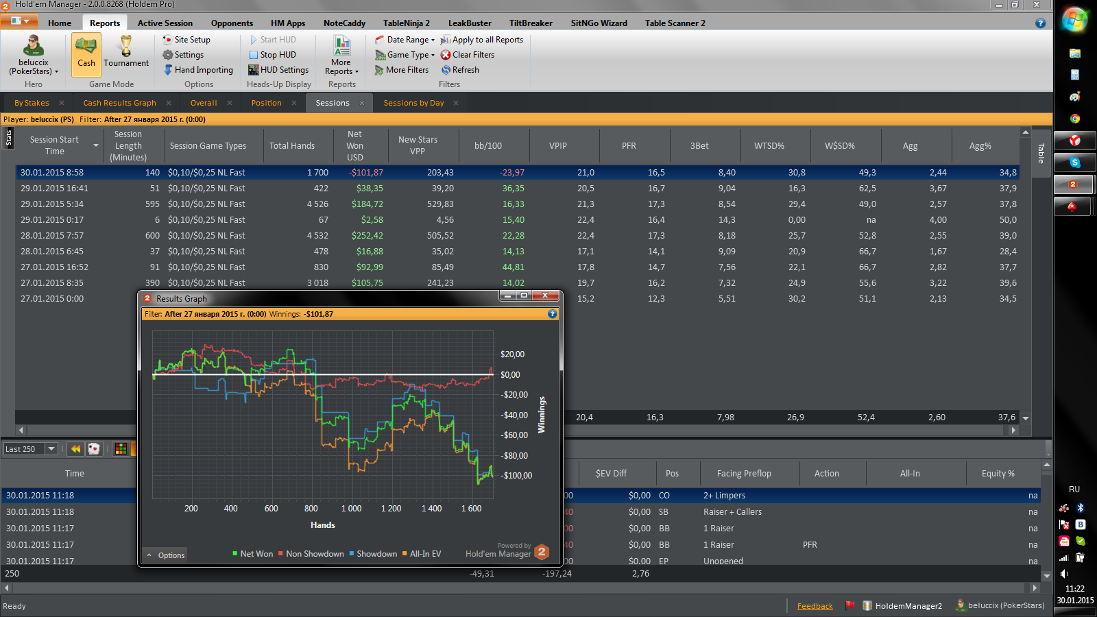This screenshot has width=1097, height=617.
Task: Open Hand Importing
Action: click(199, 70)
